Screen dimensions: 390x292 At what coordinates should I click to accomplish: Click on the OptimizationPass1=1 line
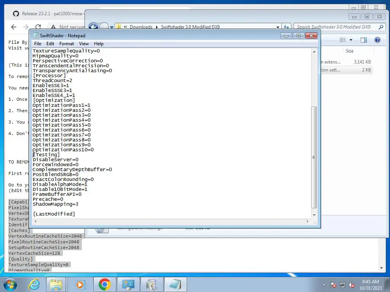pyautogui.click(x=61, y=105)
